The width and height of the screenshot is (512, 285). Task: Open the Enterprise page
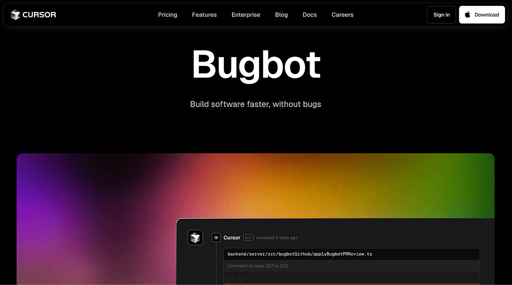tap(246, 14)
